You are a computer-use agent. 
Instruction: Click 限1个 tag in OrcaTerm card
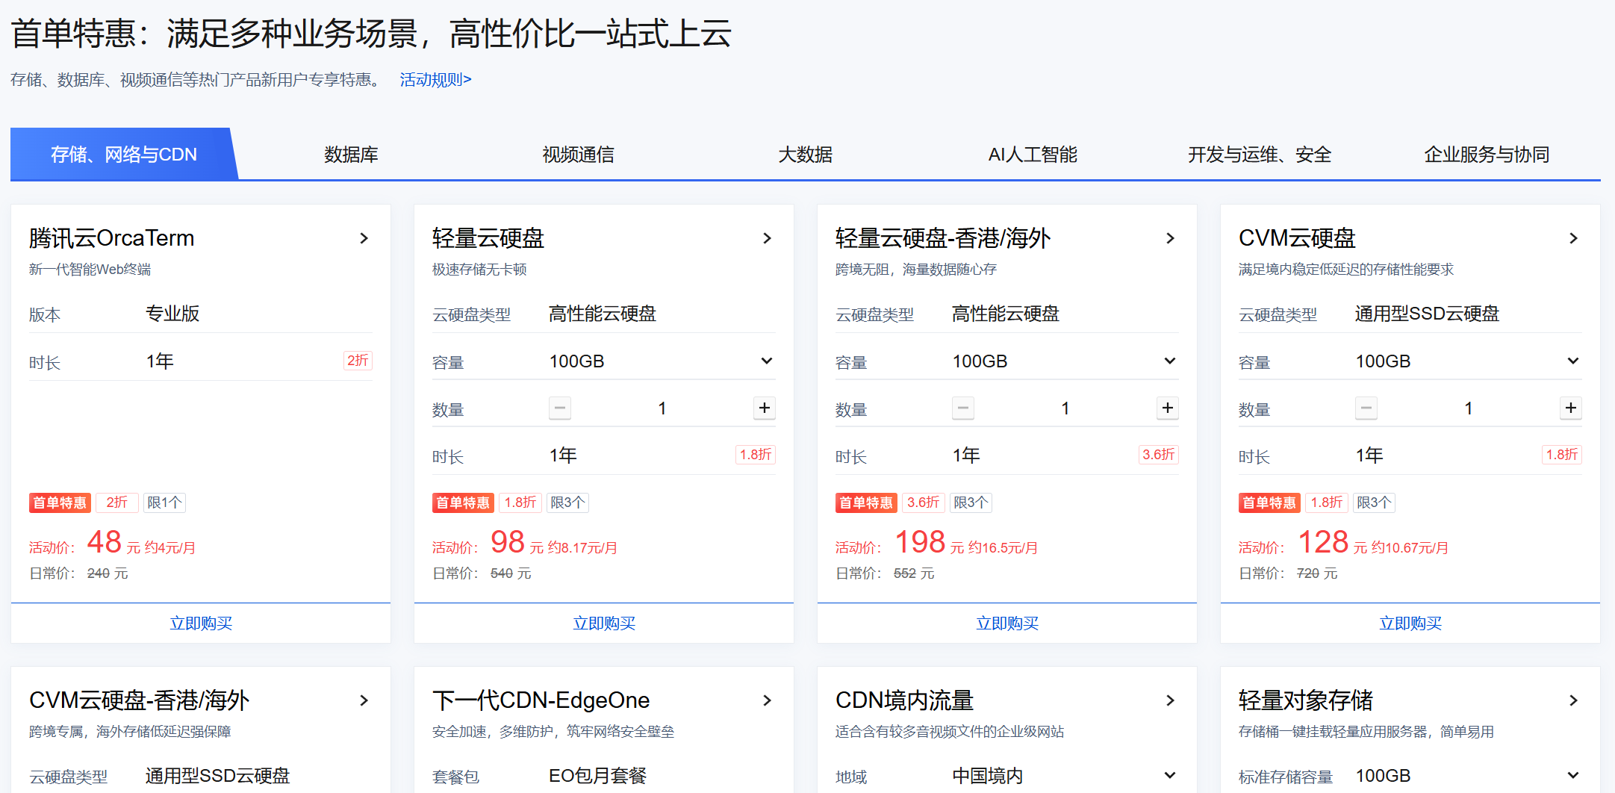(164, 503)
